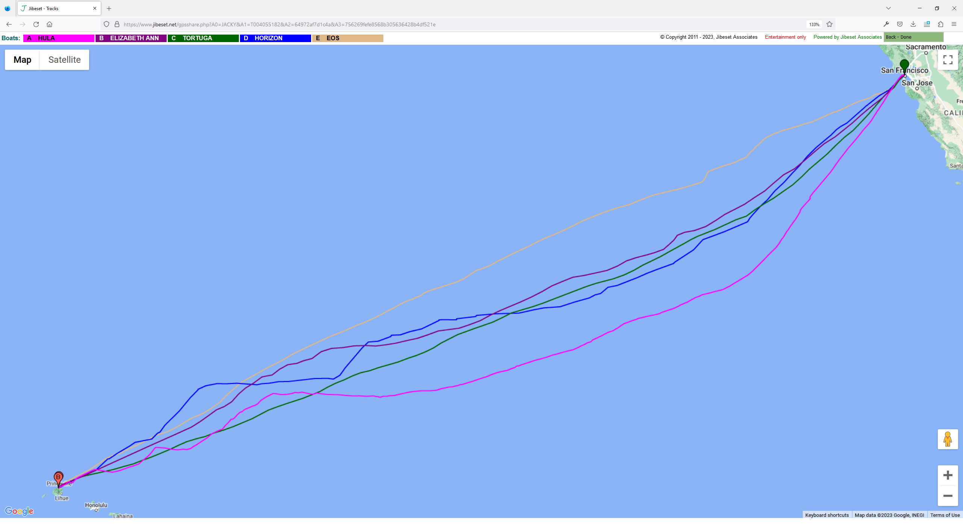Select the Map view type

click(x=22, y=60)
